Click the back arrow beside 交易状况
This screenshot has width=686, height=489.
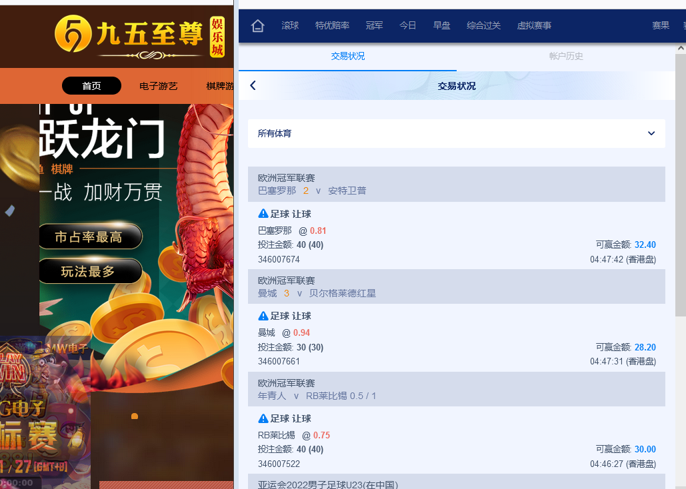click(253, 85)
